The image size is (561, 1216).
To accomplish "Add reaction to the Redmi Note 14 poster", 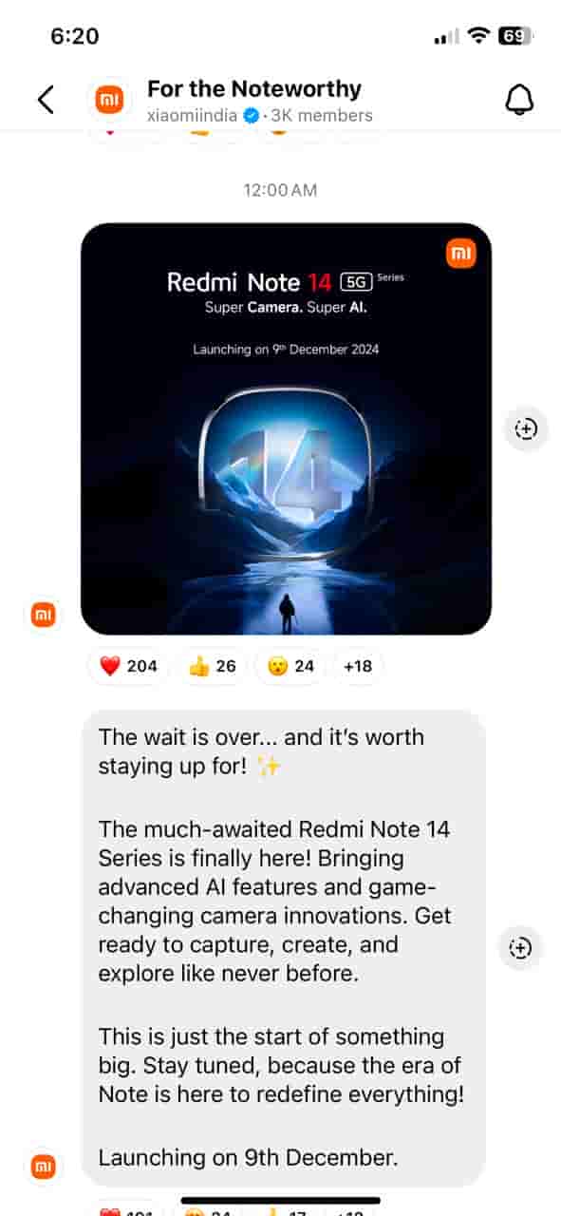I will click(525, 428).
